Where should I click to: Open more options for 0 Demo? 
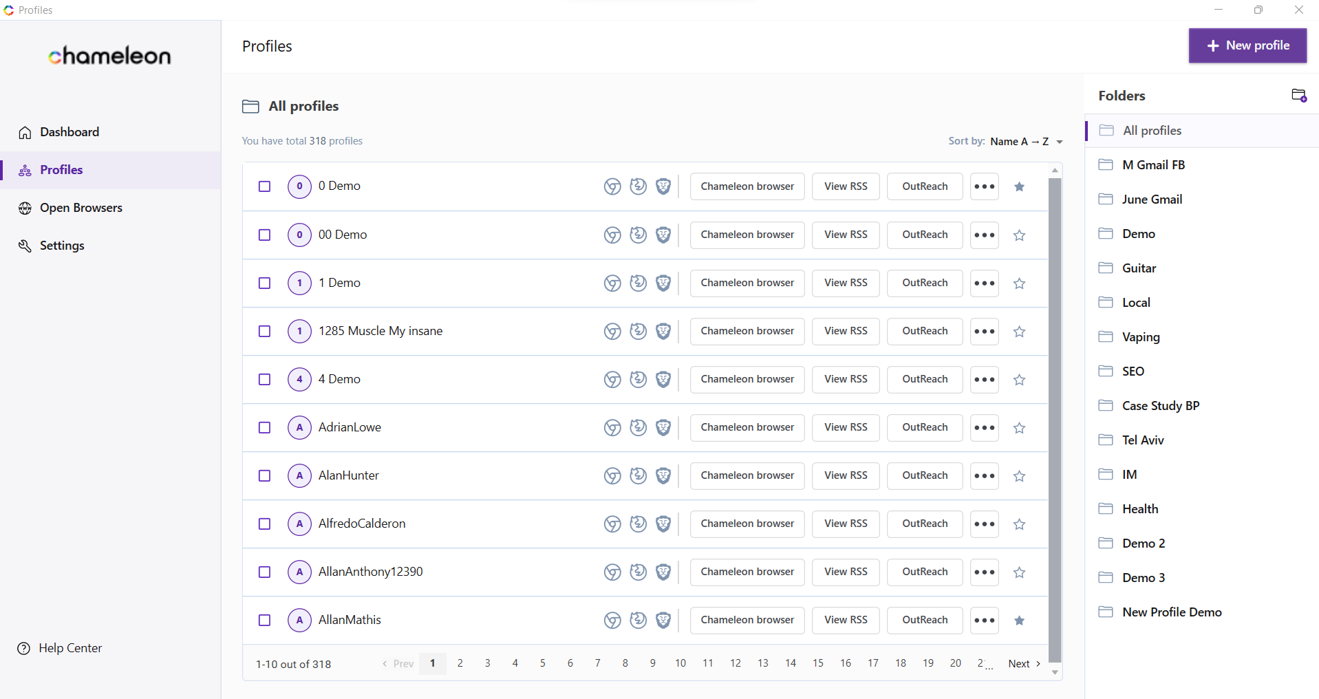[985, 186]
